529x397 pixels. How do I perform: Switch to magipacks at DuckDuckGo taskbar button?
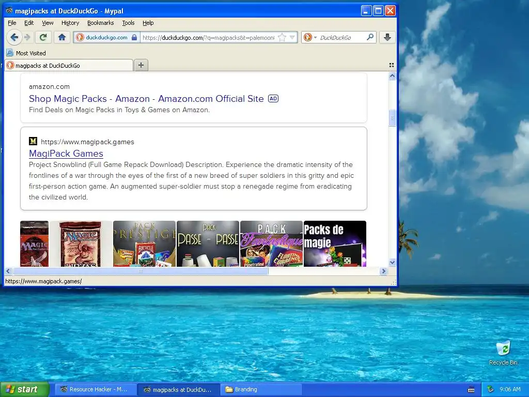178,390
